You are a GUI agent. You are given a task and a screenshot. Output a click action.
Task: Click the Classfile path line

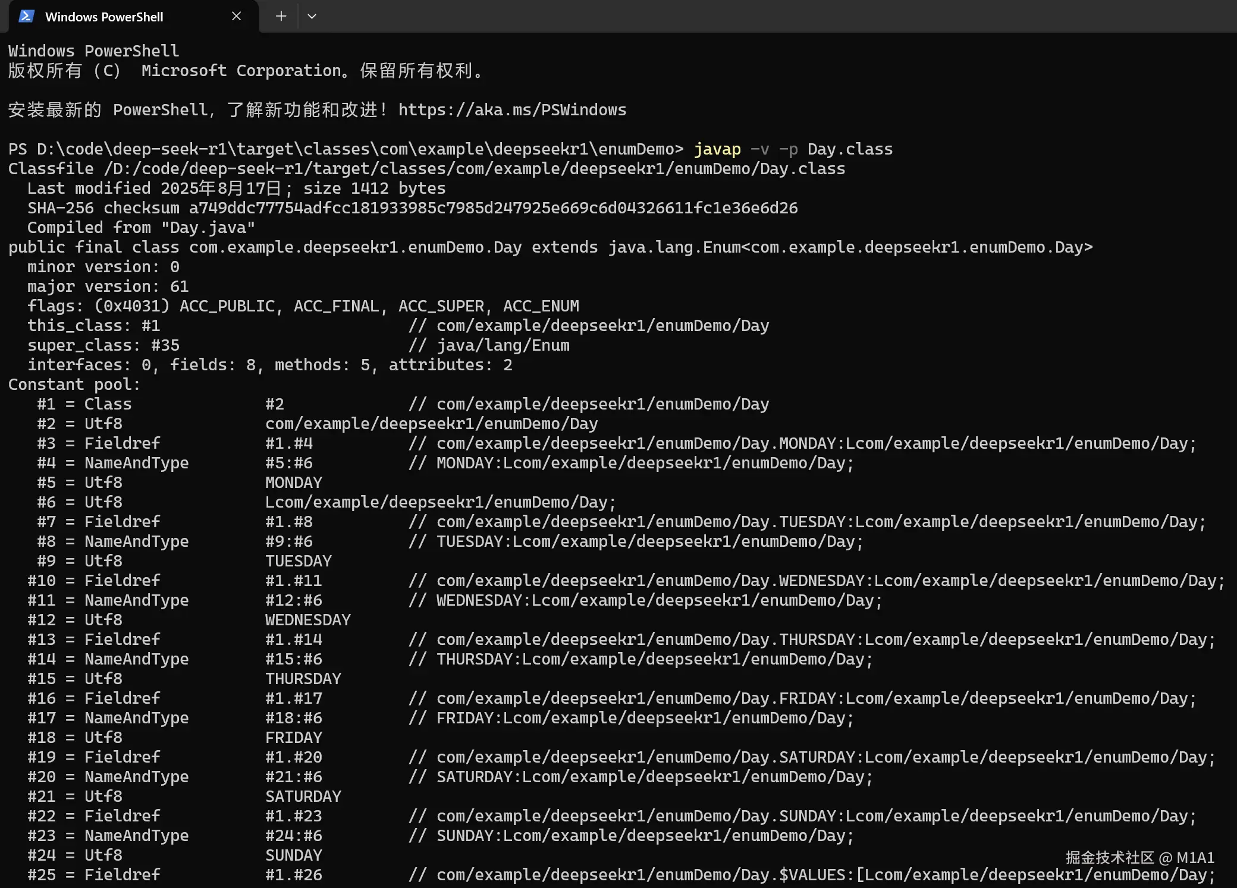[x=426, y=169]
